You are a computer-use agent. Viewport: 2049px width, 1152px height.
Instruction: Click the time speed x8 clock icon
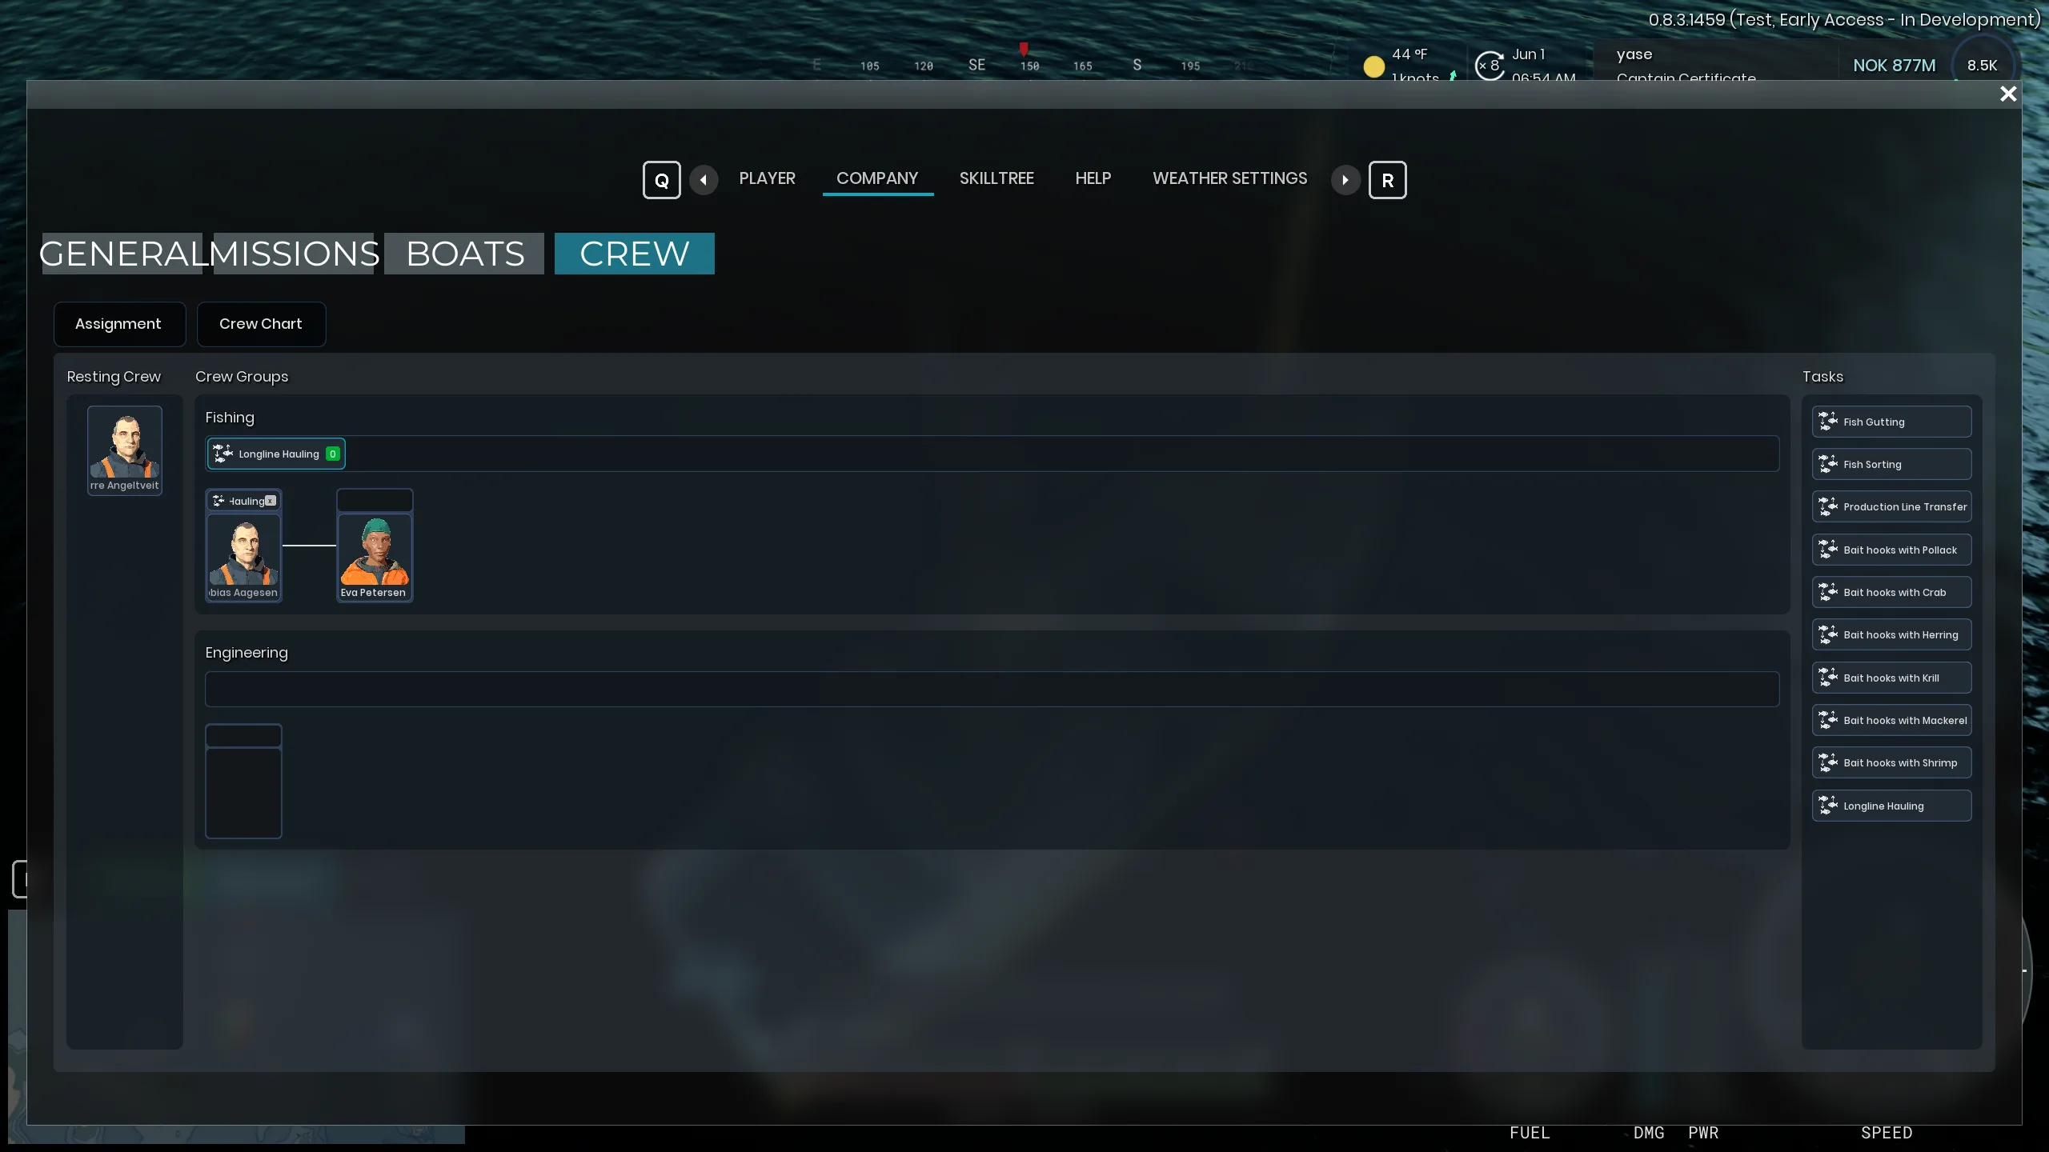click(1490, 66)
